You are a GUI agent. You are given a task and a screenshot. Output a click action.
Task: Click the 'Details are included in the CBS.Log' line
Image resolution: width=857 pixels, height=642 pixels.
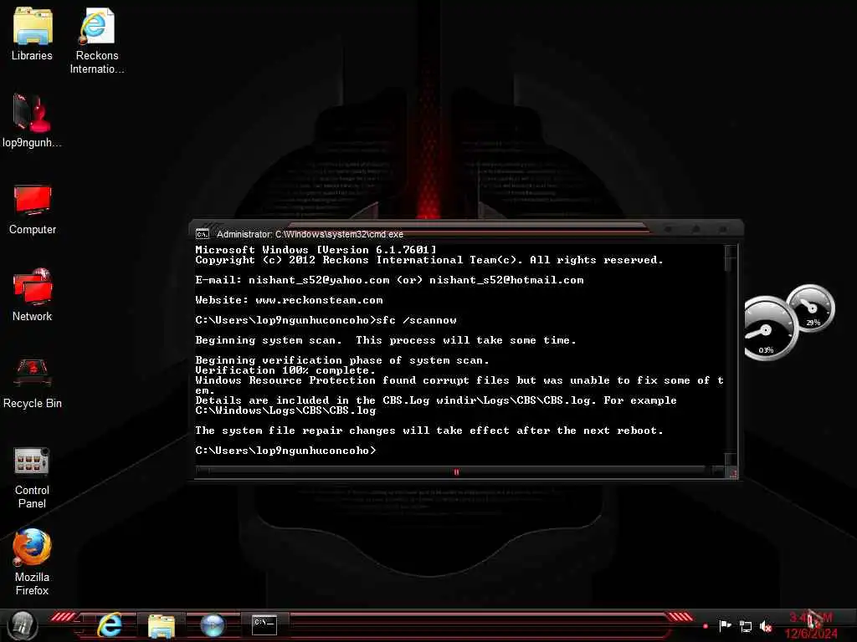click(x=435, y=400)
